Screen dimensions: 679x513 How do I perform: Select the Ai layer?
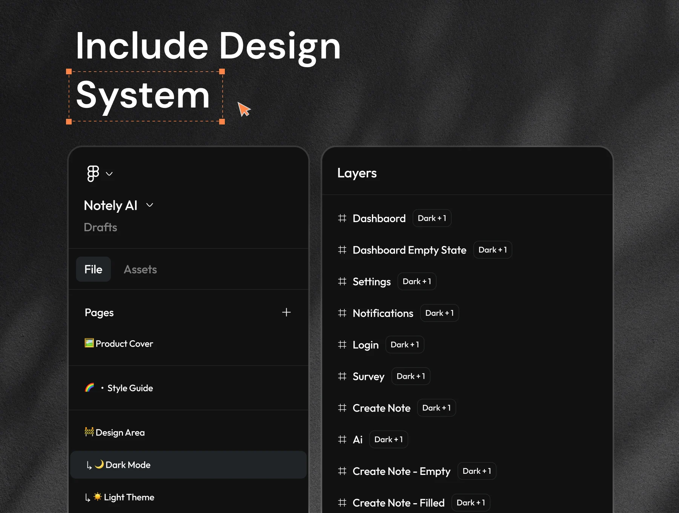point(358,440)
